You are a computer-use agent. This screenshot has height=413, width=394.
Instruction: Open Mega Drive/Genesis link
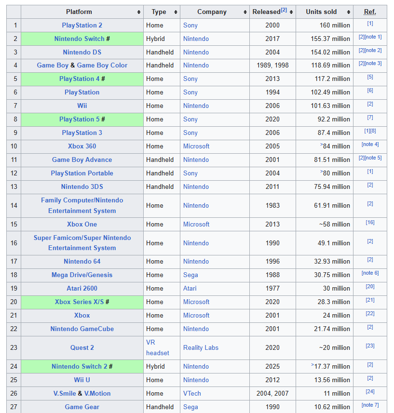tap(82, 275)
